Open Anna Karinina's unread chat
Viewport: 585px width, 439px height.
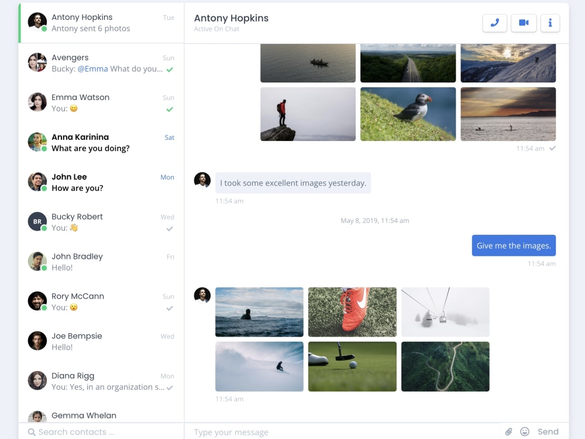coord(101,142)
